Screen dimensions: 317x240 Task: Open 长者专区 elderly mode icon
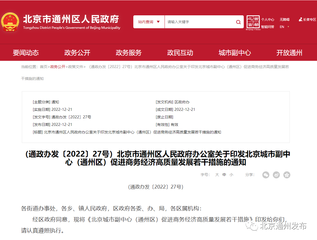click(x=307, y=20)
